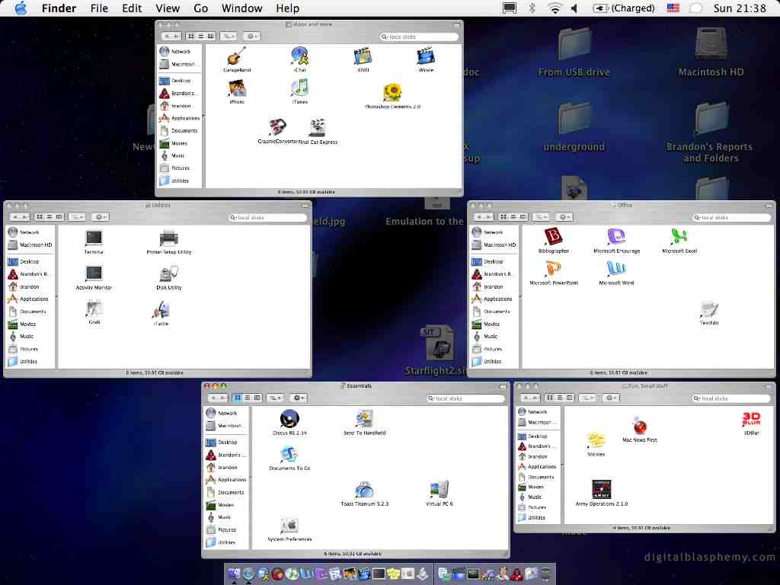Select Bibliographer in the Office window
This screenshot has height=585, width=780.
tap(553, 237)
